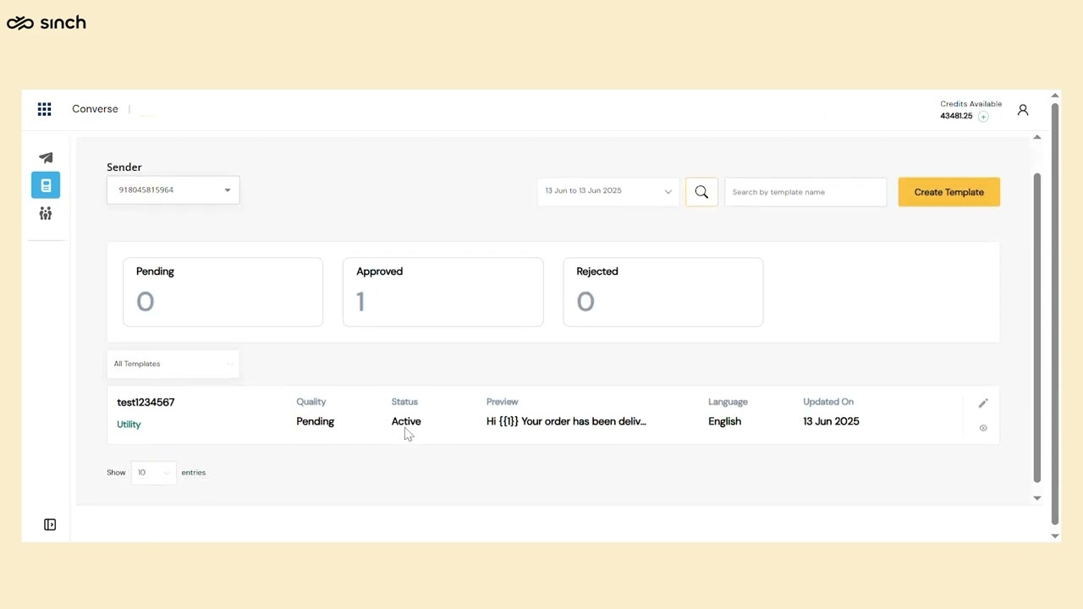Click the Pending quality value

[316, 421]
